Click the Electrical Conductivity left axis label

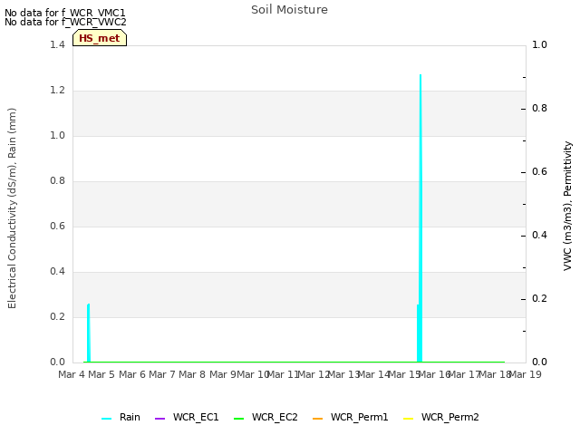tap(12, 208)
